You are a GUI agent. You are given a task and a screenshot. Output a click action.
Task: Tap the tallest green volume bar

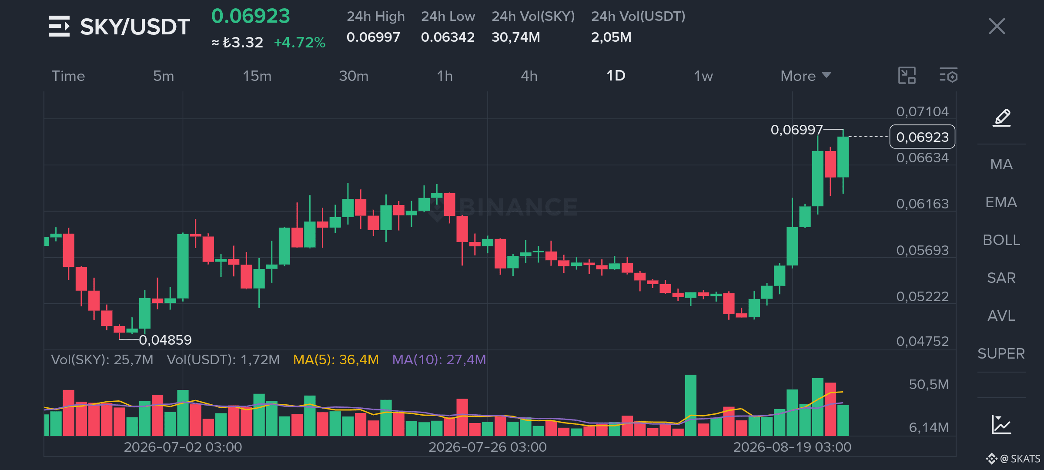coord(690,405)
